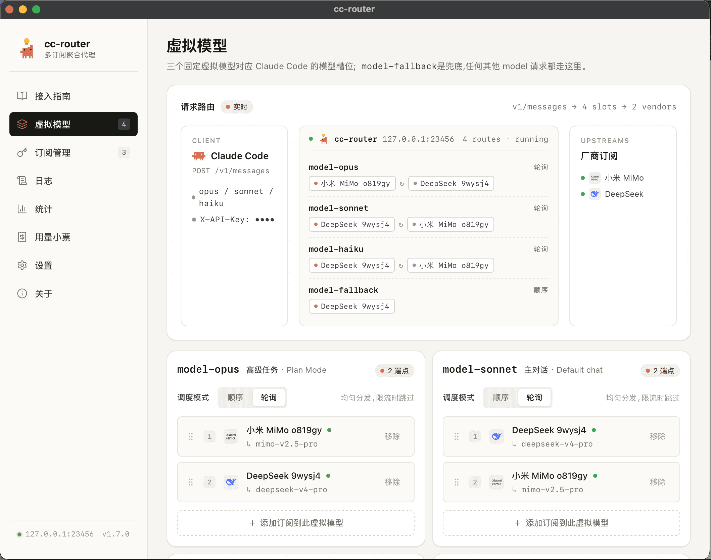
Task: Click the order number 1 in model-opus list
Action: pyautogui.click(x=209, y=436)
